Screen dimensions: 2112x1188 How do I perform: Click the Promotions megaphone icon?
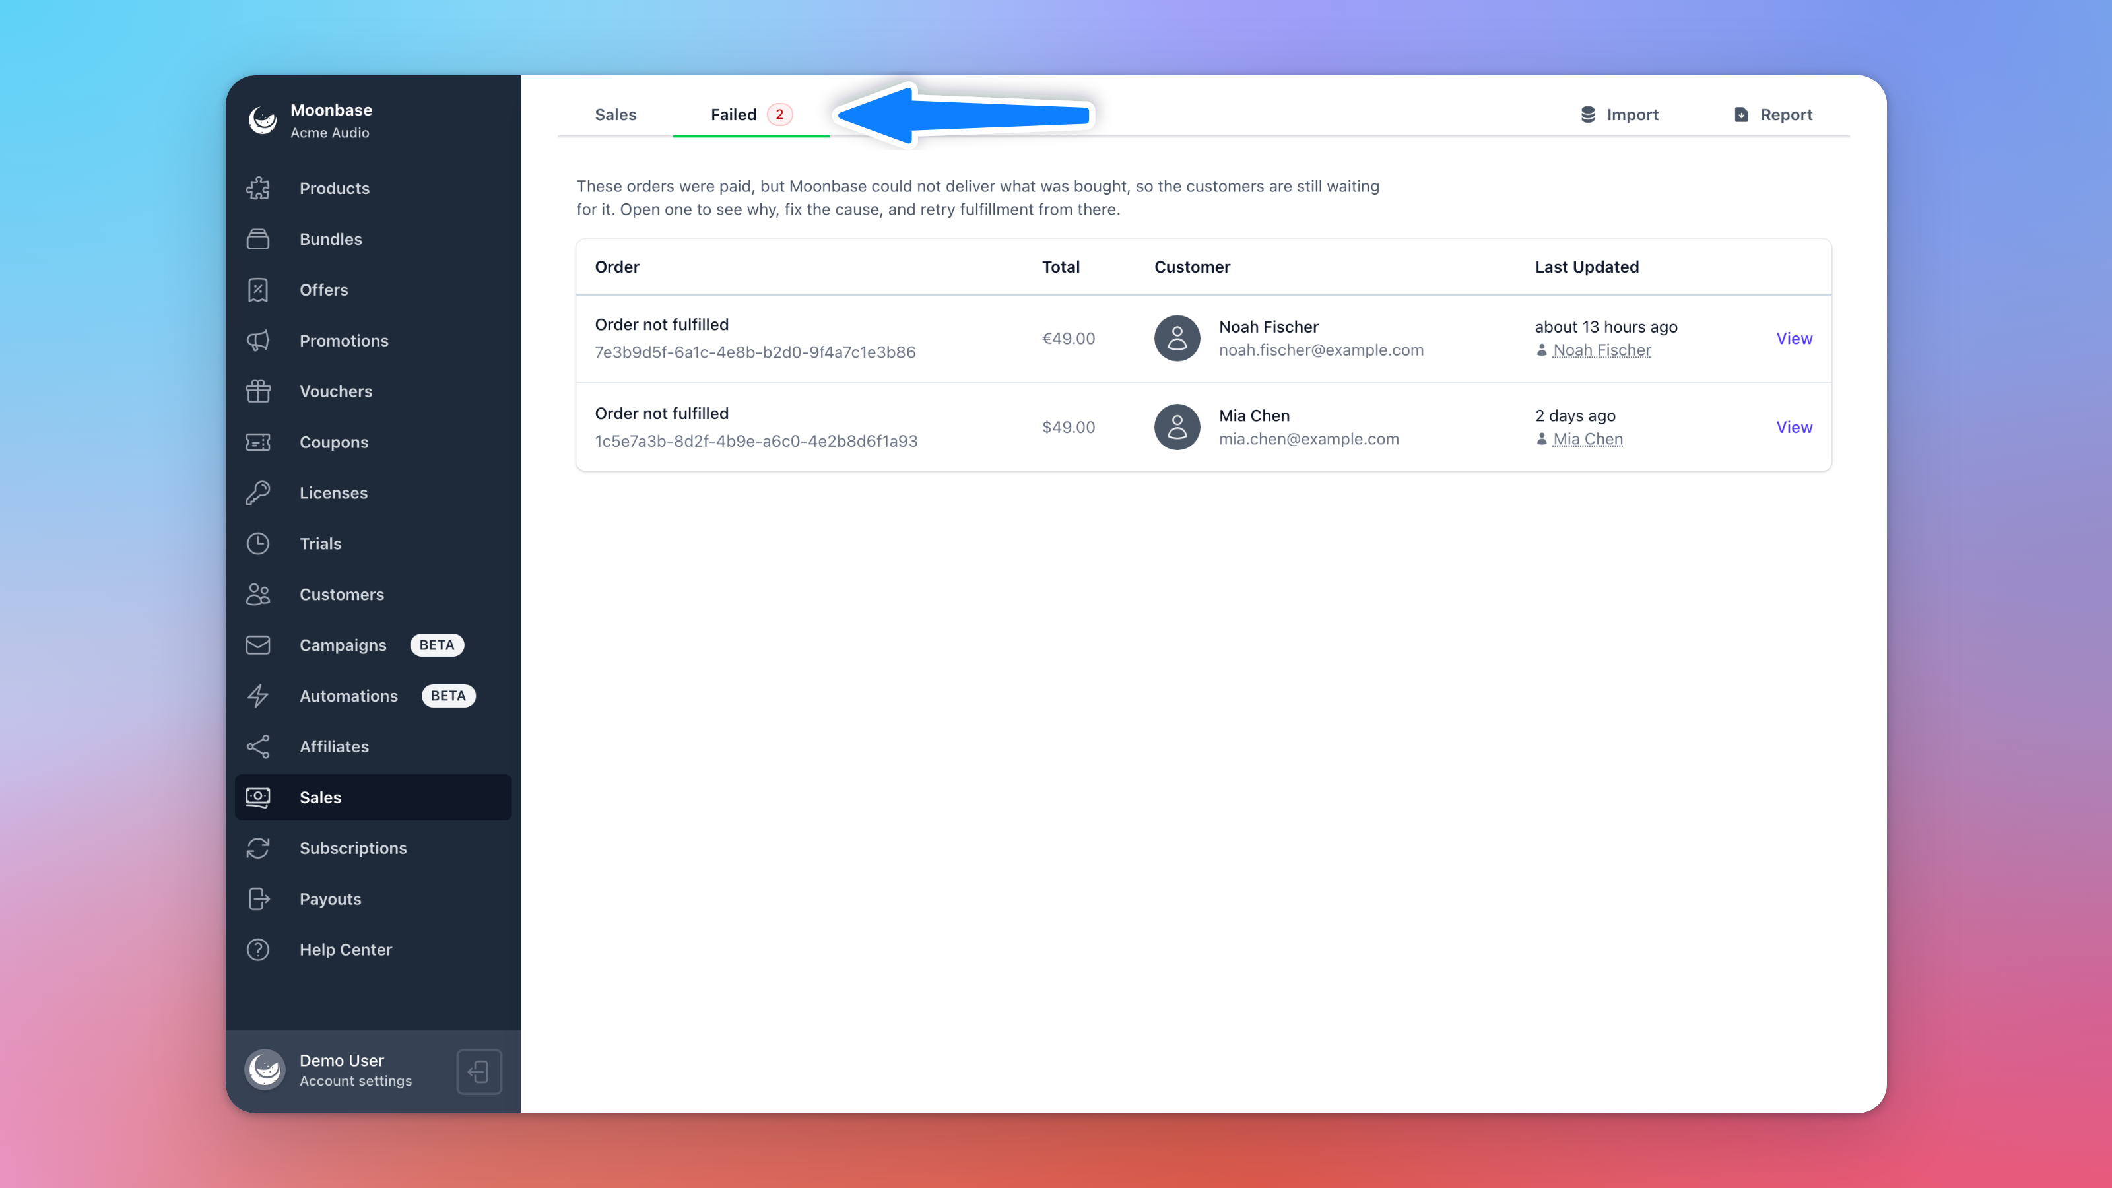pyautogui.click(x=258, y=341)
